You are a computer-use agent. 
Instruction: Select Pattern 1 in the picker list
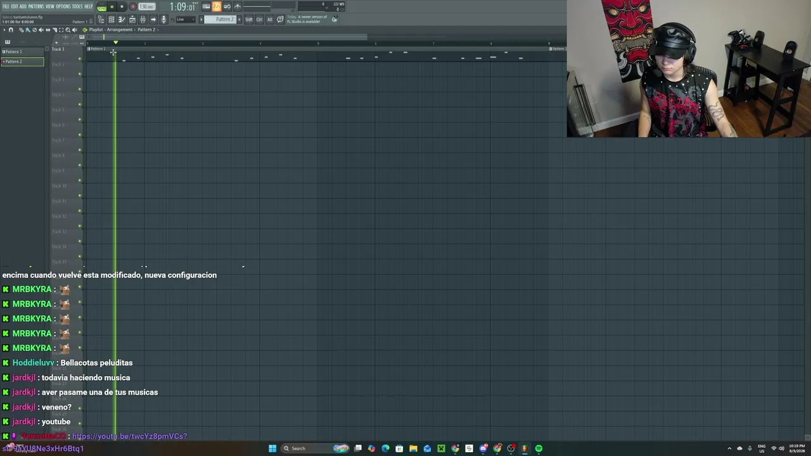23,52
